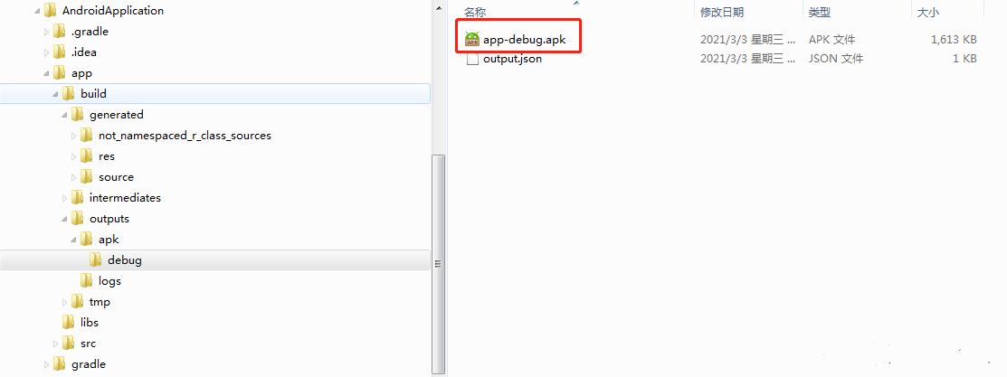The height and width of the screenshot is (377, 1007).
Task: Click the AndroidApplication folder icon
Action: 51,11
